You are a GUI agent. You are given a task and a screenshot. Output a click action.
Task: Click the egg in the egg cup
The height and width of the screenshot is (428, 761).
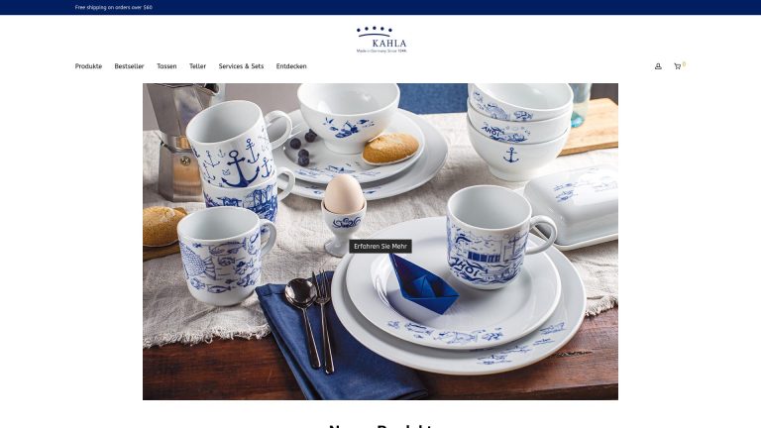tap(344, 193)
